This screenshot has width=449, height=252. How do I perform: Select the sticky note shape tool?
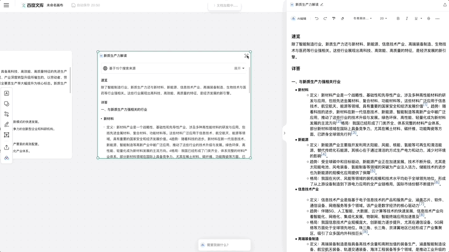tap(7, 104)
